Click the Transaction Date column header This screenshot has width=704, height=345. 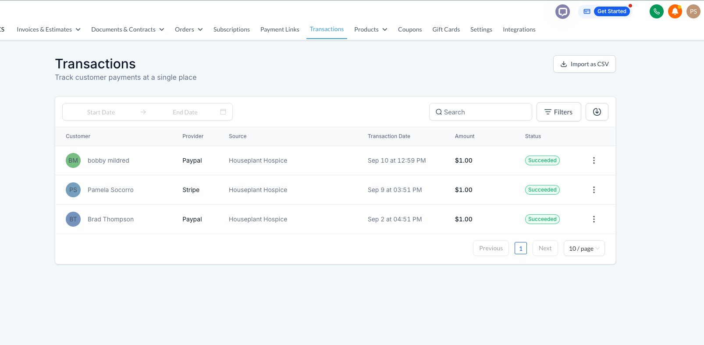(x=389, y=136)
